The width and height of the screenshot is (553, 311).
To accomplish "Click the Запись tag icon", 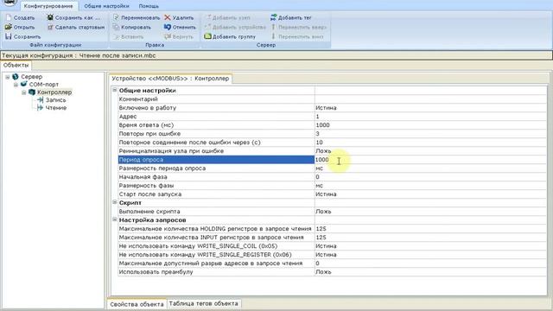I will click(x=41, y=100).
